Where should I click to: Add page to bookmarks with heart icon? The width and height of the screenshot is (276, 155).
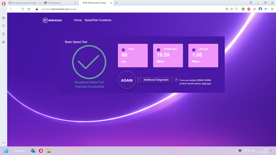236,9
